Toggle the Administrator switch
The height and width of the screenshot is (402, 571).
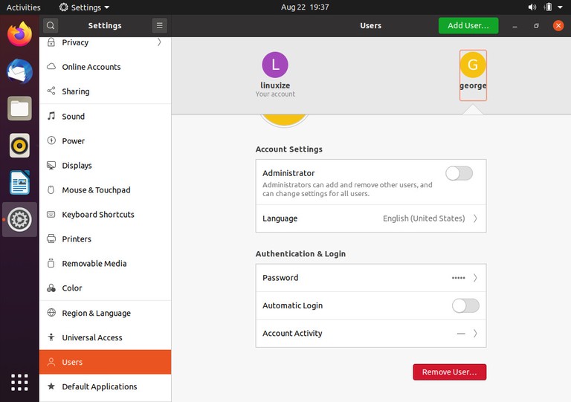[459, 174]
